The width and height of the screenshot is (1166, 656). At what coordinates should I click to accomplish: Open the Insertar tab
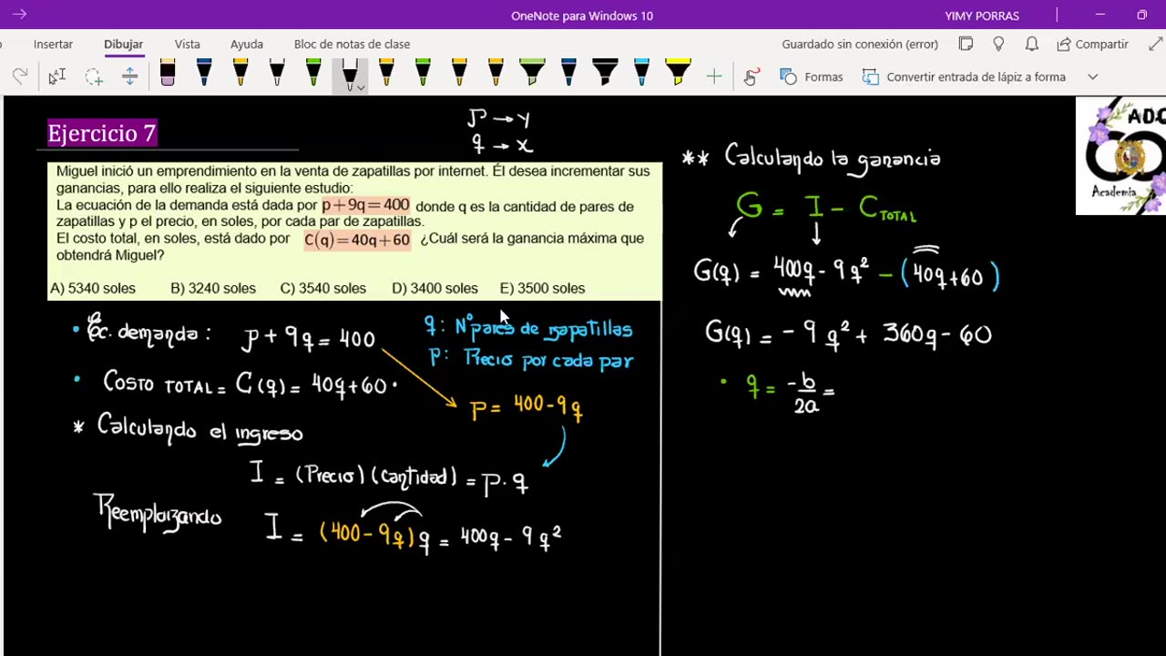tap(53, 44)
